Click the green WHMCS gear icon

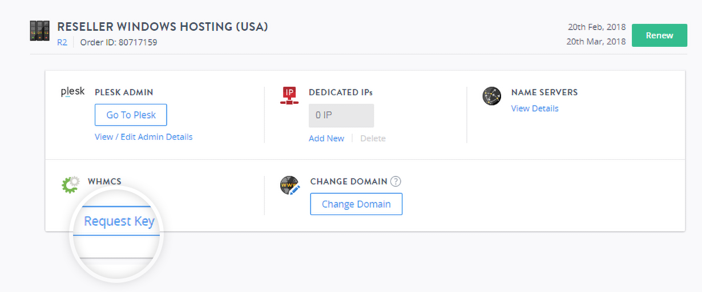coord(70,185)
